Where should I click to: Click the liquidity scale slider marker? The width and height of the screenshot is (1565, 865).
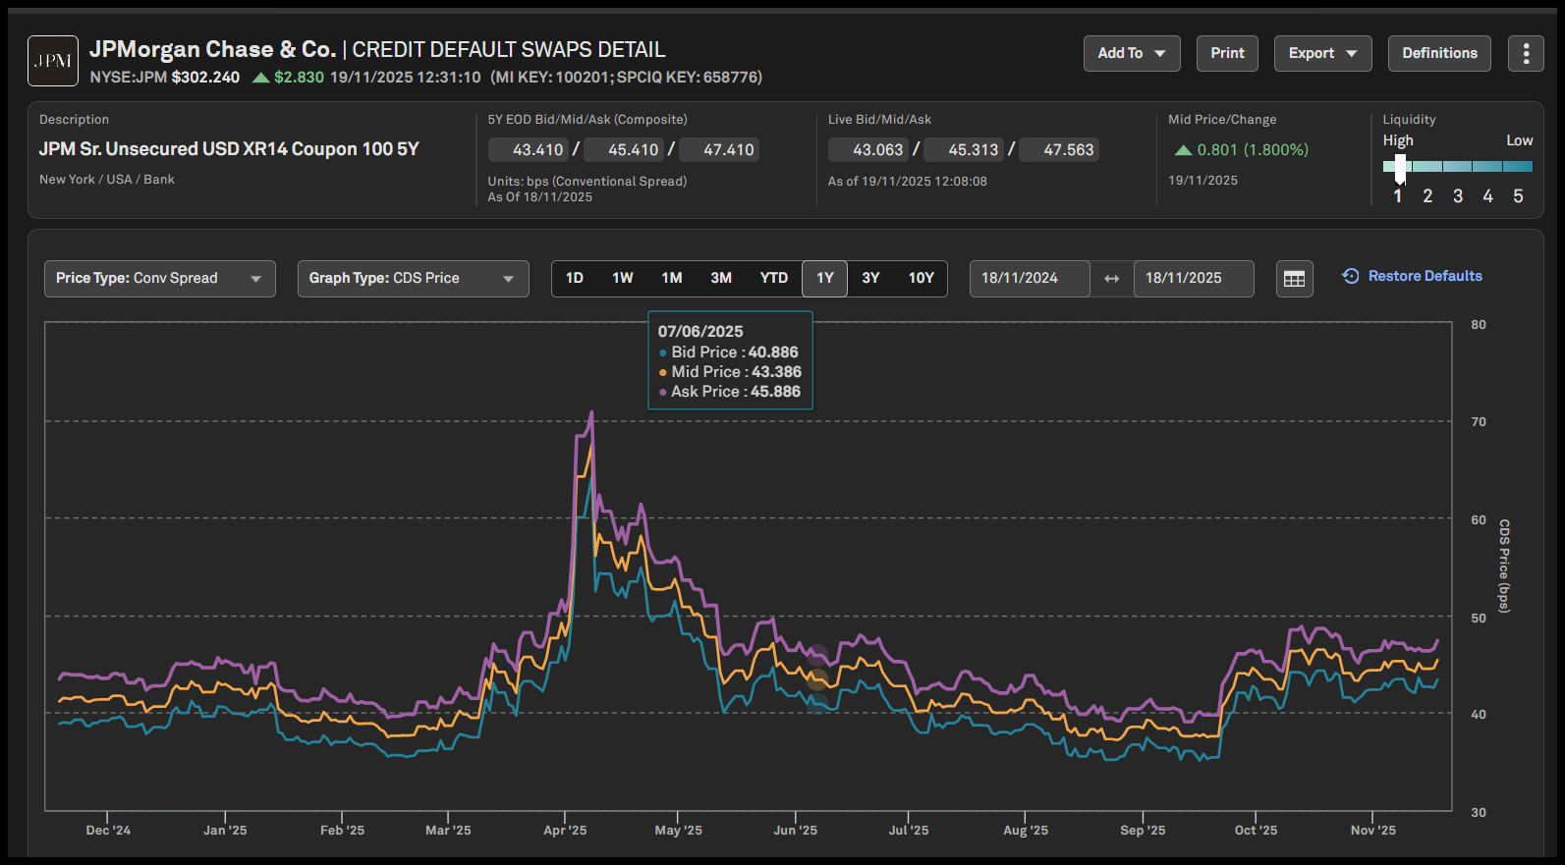tap(1400, 168)
